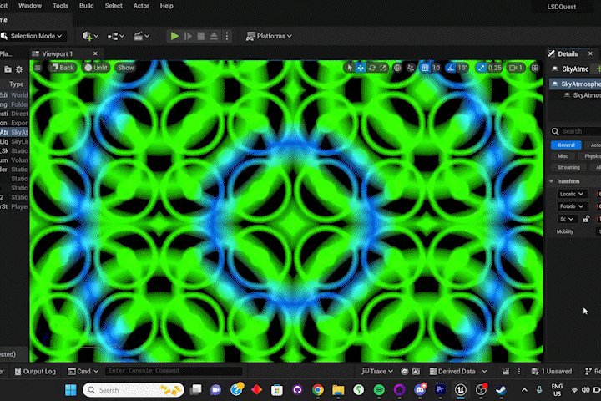Choose the Translate move gizmo tool
The image size is (601, 401).
[361, 68]
